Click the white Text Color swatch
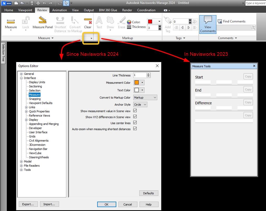266x211 pixels. pos(137,90)
